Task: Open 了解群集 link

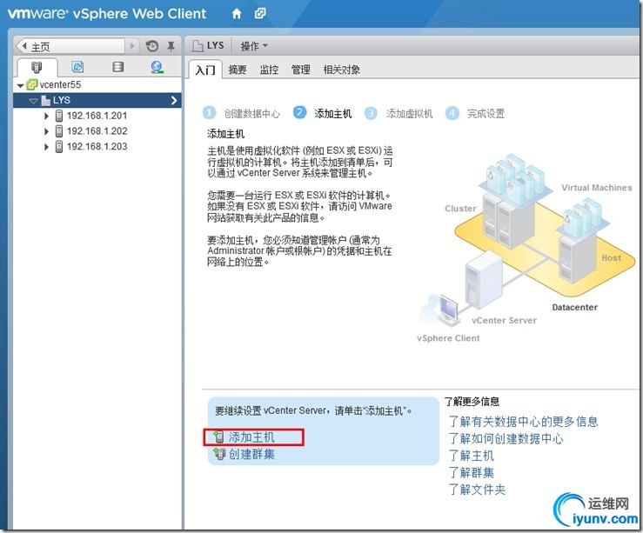Action: point(472,472)
